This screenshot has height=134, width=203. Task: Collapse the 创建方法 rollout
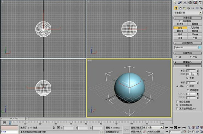tap(188, 53)
